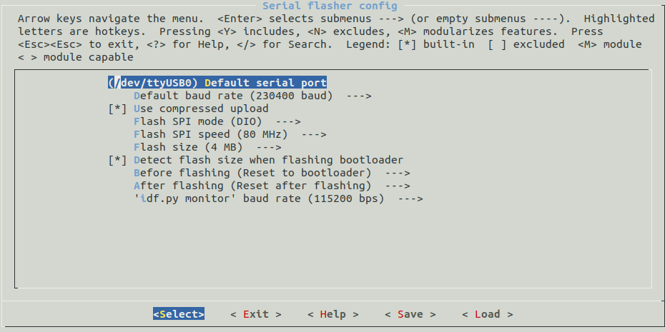Toggle Detect flash size when flashing bootloader

117,160
